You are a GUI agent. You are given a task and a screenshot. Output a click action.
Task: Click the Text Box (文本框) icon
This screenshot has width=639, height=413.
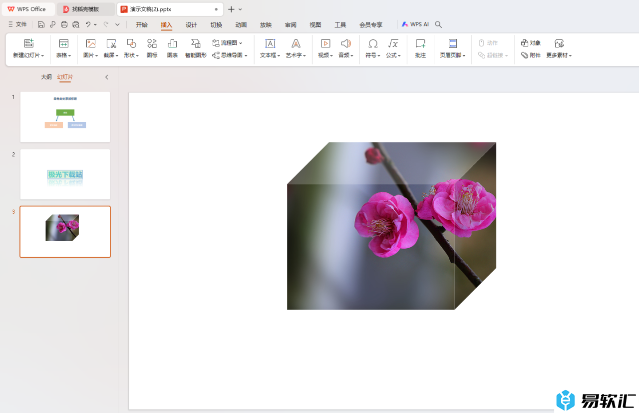270,43
